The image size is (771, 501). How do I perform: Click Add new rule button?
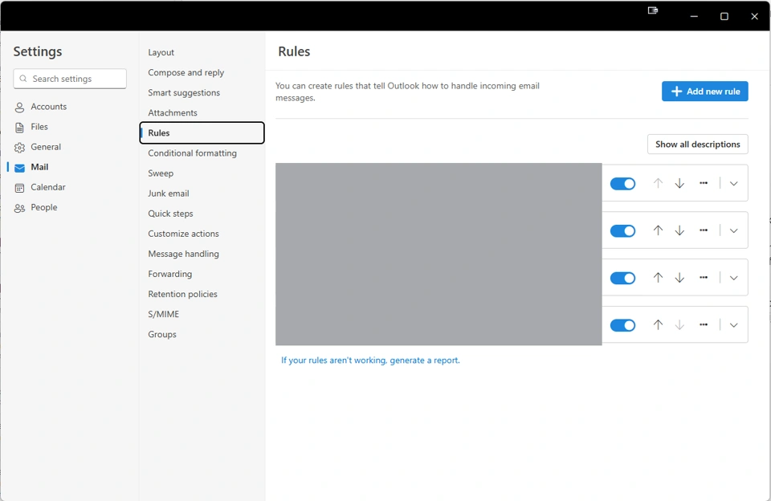coord(704,92)
